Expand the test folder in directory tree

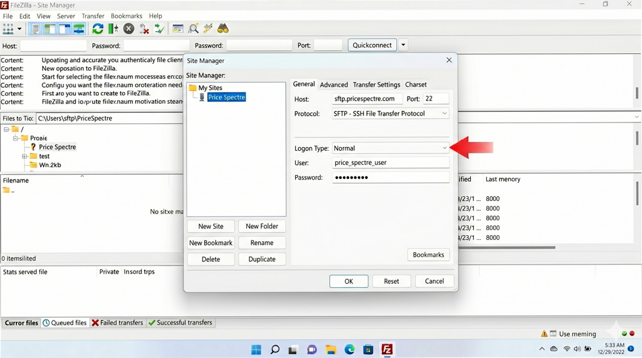pyautogui.click(x=25, y=156)
